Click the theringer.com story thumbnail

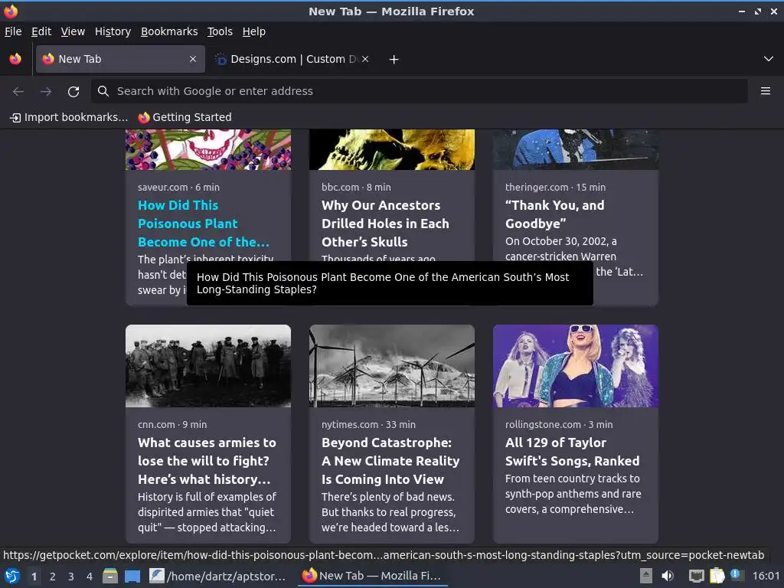pyautogui.click(x=576, y=149)
